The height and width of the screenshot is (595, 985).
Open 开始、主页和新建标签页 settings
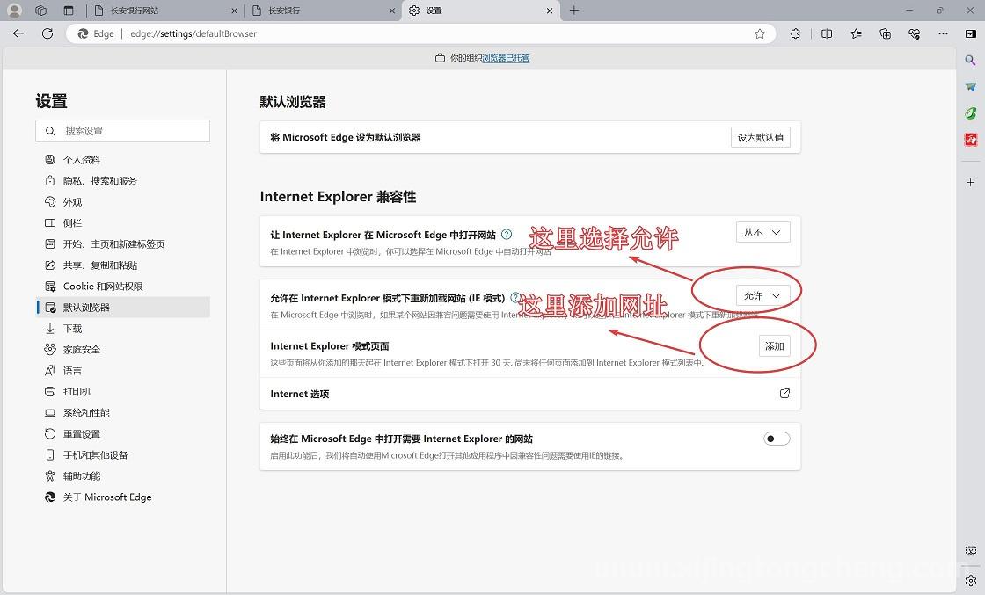[123, 244]
